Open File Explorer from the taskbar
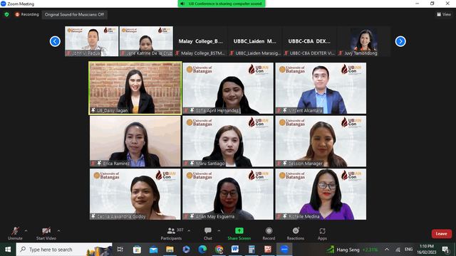Image resolution: width=456 pixels, height=256 pixels. pos(170,250)
